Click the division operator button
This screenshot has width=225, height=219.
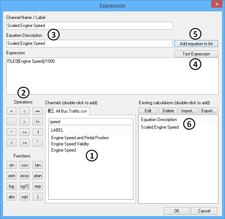point(11,142)
